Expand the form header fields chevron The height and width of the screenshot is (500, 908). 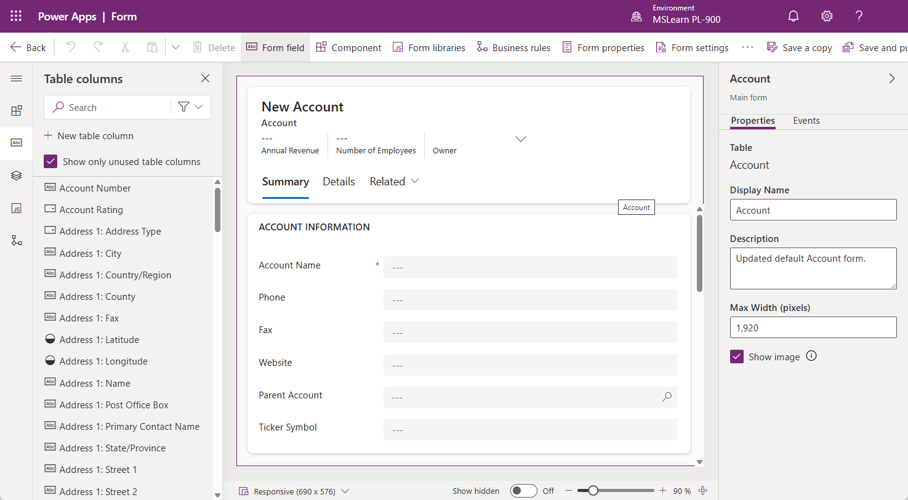[521, 139]
